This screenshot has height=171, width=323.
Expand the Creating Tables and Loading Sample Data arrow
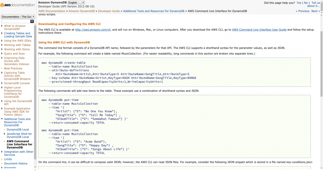[2, 33]
